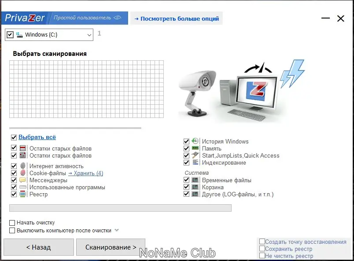The image size is (354, 261).
Task: Click the Indexing lines icon
Action: 195,162
